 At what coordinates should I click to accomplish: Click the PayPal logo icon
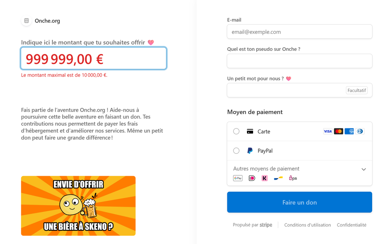[x=250, y=151]
